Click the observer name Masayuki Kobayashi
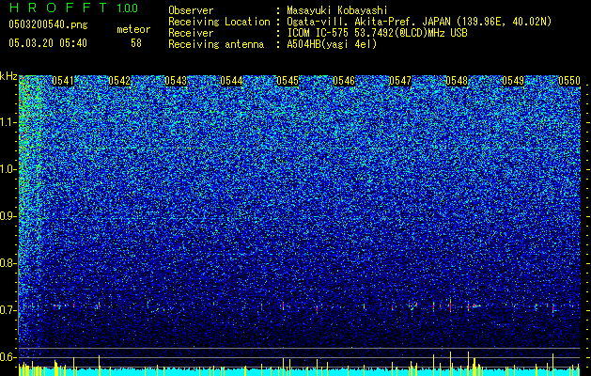Image resolution: width=591 pixels, height=376 pixels. [x=337, y=10]
